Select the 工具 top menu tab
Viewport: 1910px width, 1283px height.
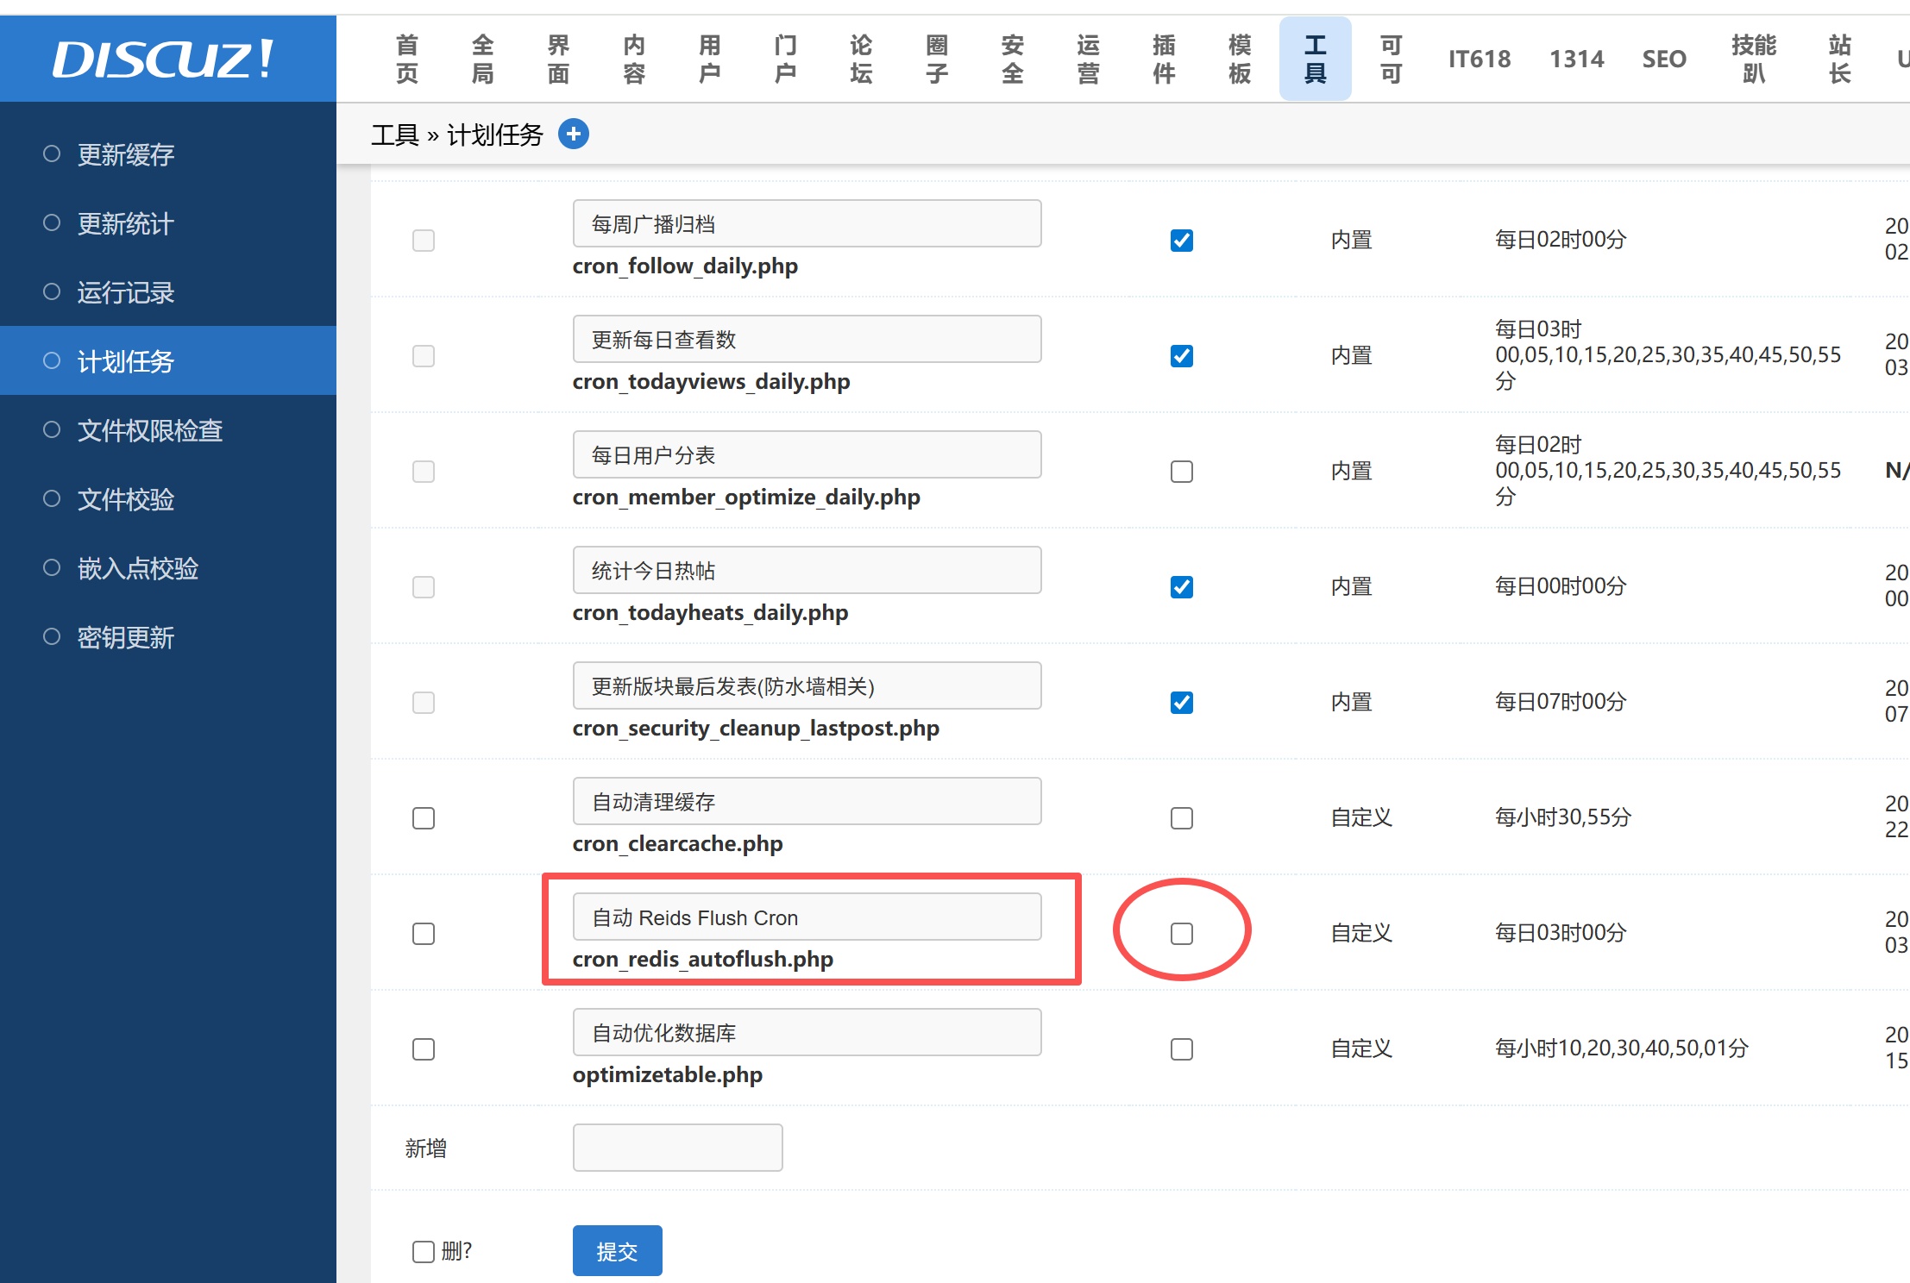coord(1316,59)
